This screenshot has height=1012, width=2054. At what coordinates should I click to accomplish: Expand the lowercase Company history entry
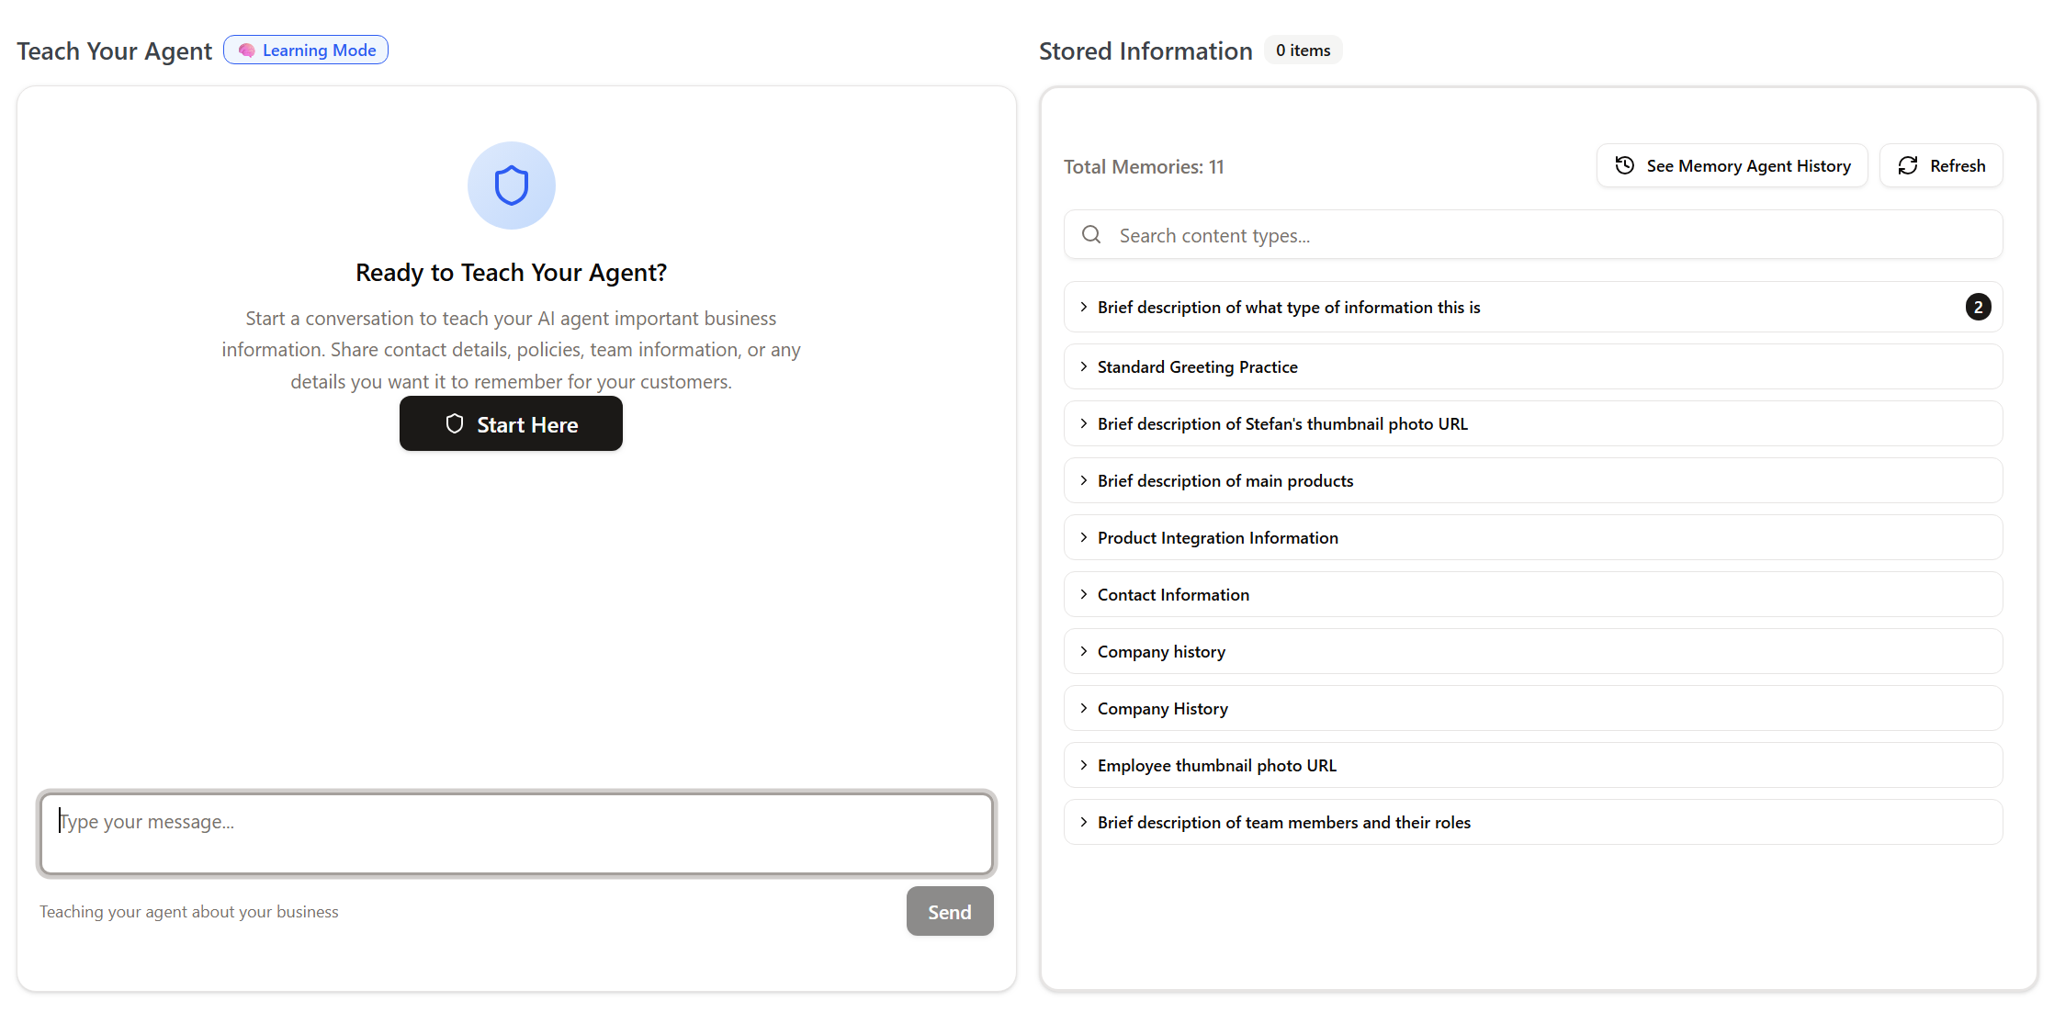point(1161,651)
